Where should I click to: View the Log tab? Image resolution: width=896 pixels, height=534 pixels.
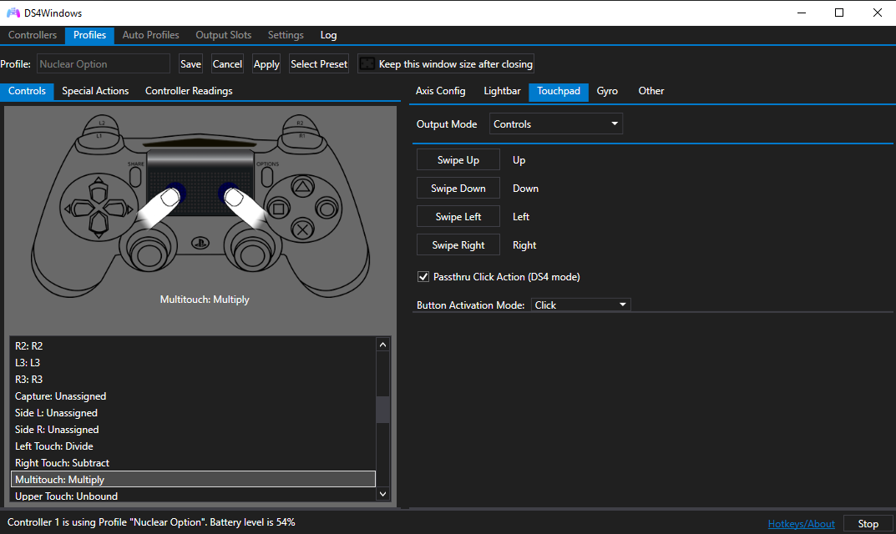click(328, 35)
